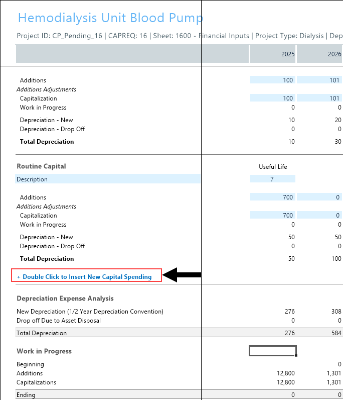Click the Routine Capital section heading
343x400 pixels.
(x=41, y=166)
